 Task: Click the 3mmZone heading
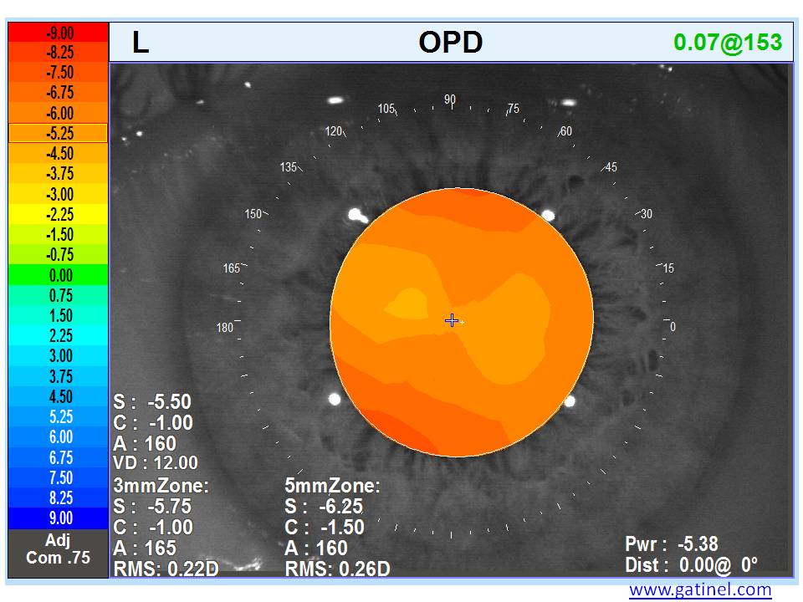161,486
